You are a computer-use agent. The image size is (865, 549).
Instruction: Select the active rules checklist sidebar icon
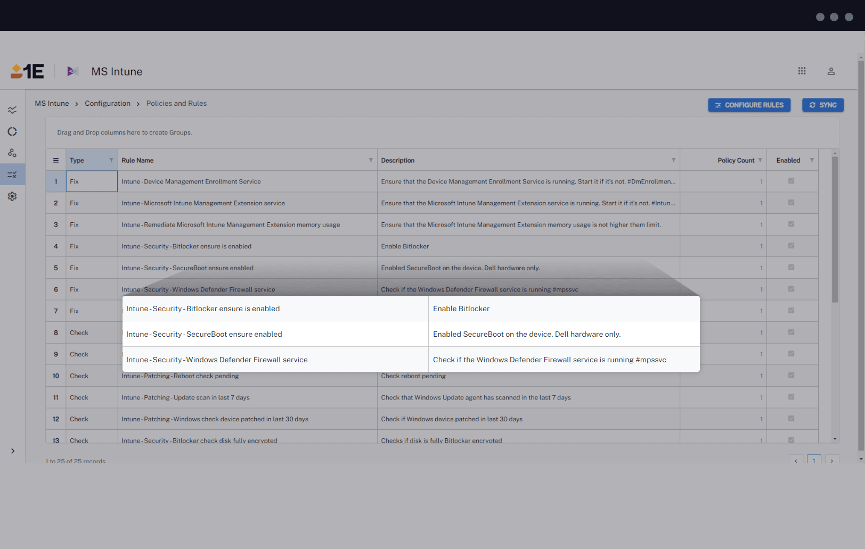[12, 174]
